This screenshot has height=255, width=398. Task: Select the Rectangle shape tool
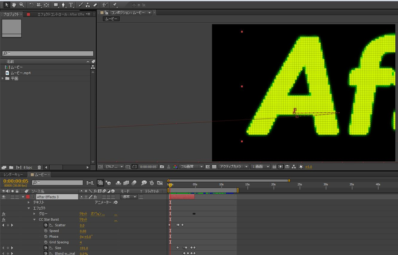click(56, 5)
